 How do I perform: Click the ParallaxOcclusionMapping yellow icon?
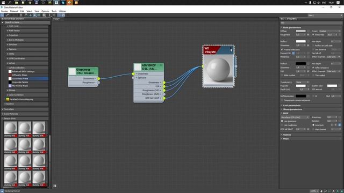click(x=8, y=99)
